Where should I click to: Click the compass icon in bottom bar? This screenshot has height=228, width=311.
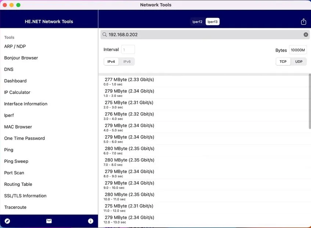click(x=7, y=221)
